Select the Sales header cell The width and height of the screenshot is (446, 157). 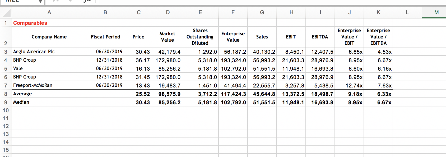pyautogui.click(x=262, y=37)
